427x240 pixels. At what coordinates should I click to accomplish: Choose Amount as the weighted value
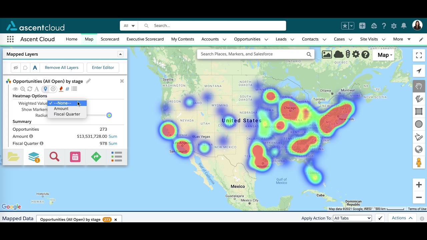point(67,109)
